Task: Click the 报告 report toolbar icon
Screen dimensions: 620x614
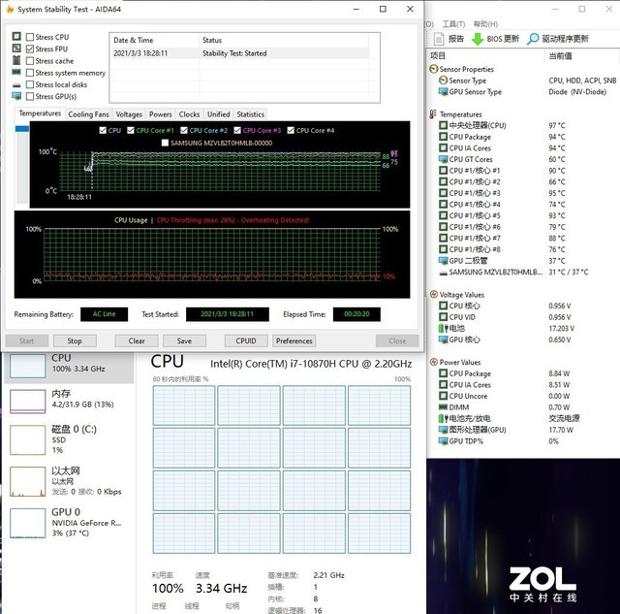Action: coord(438,39)
